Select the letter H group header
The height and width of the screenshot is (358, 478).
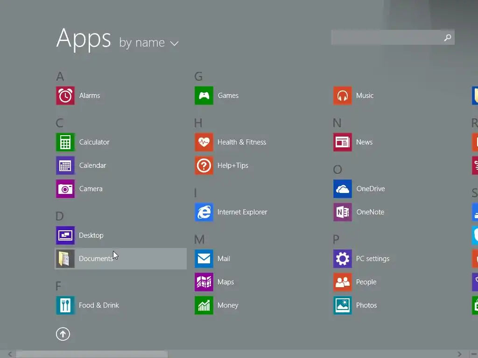point(198,123)
